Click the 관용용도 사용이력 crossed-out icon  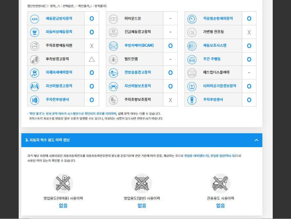click(x=220, y=183)
